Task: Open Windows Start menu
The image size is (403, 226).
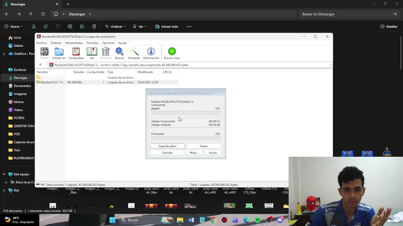Action: pyautogui.click(x=112, y=220)
